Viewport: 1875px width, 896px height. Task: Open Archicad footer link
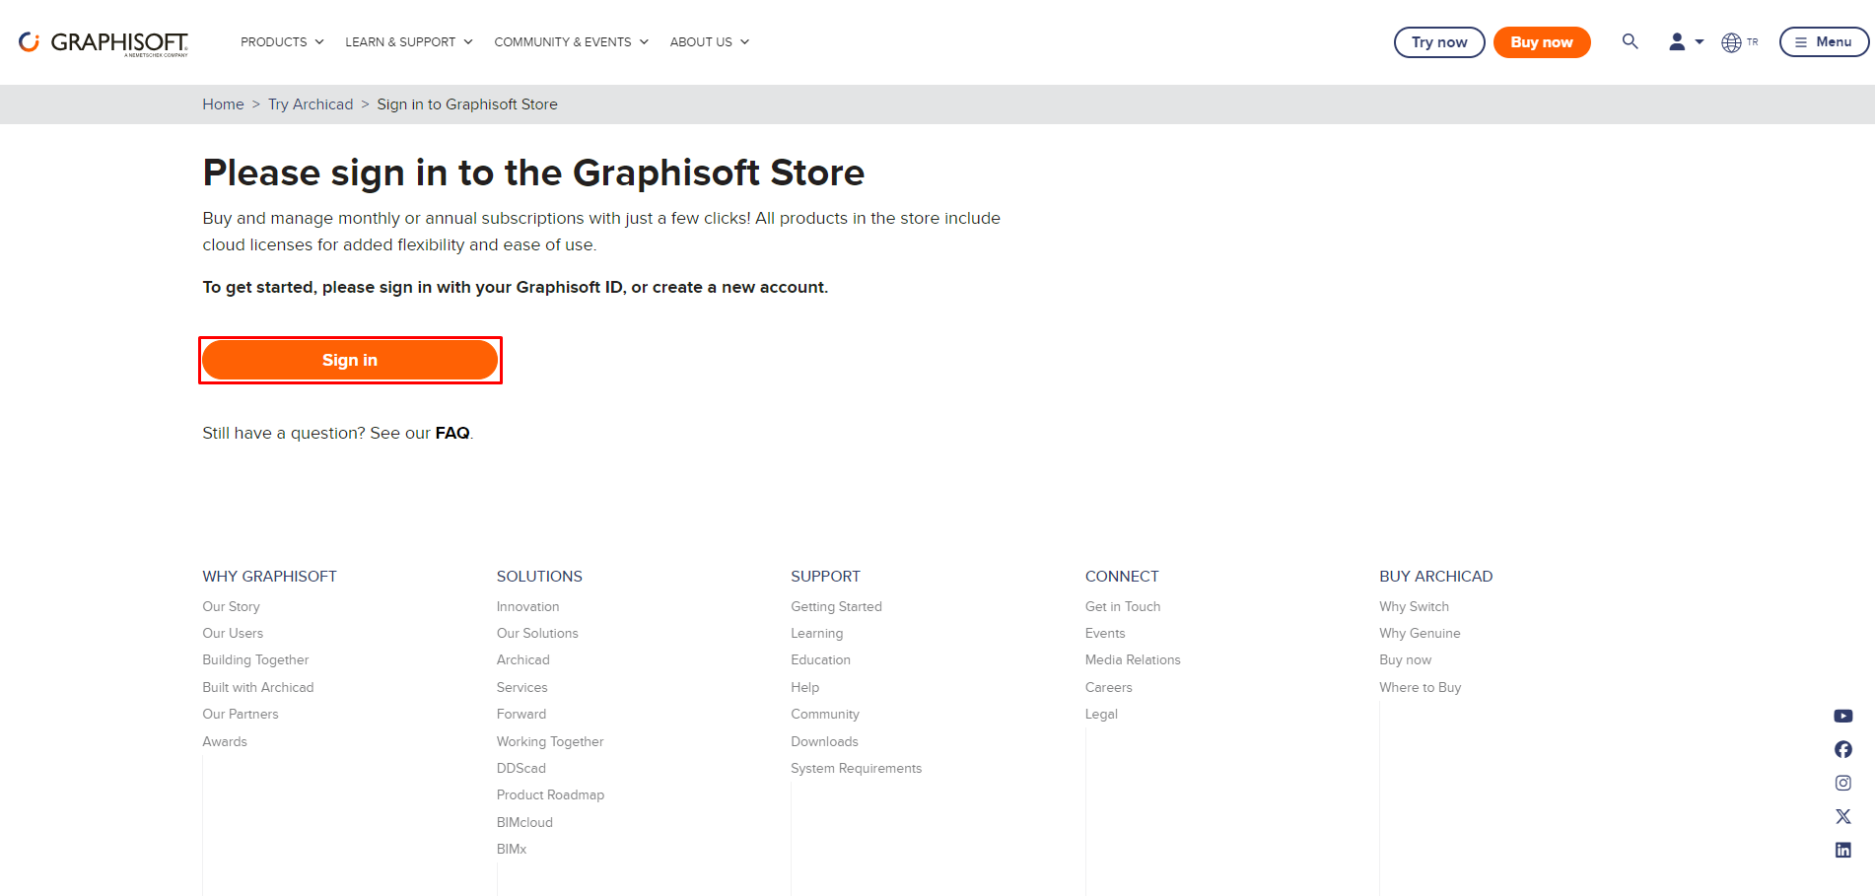tap(523, 659)
